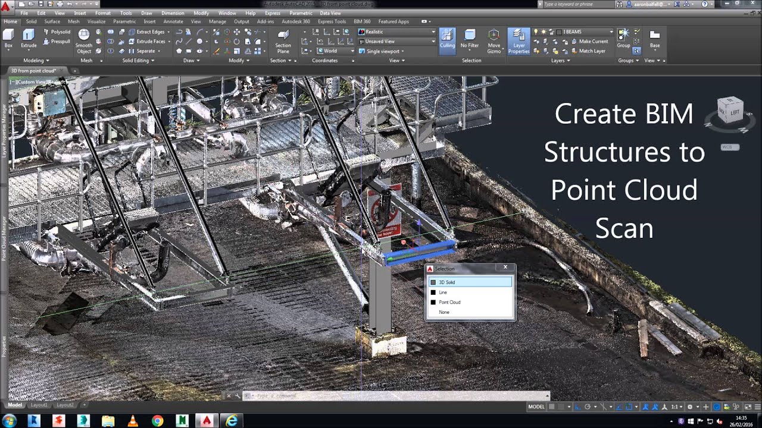Open the Single viewport dropdown
Screen dimensions: 762x428
pos(381,51)
